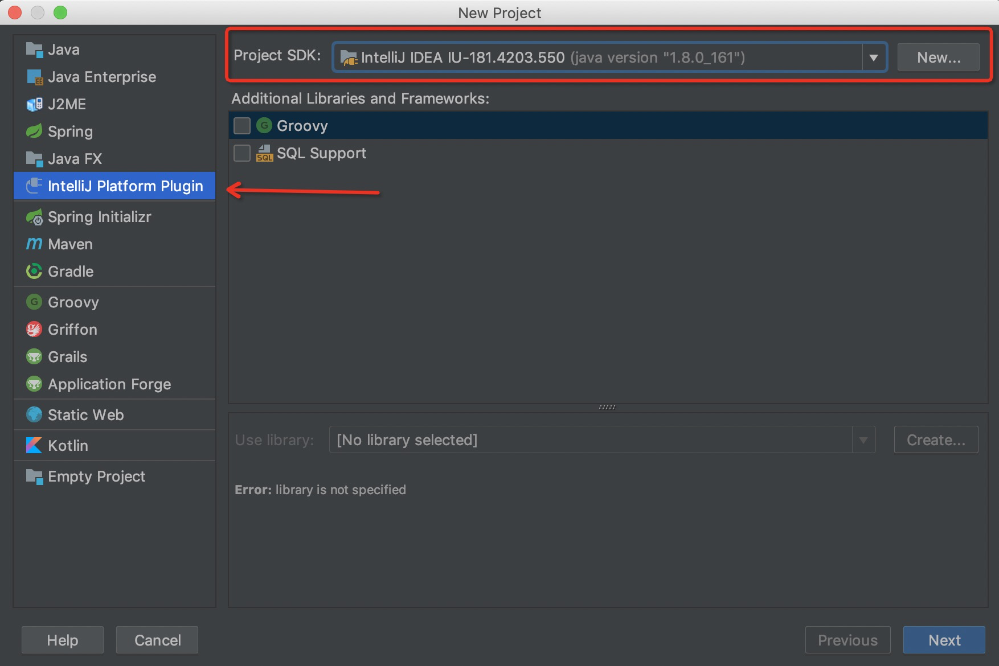Select Application Forge project type
Viewport: 999px width, 666px height.
[x=114, y=384]
